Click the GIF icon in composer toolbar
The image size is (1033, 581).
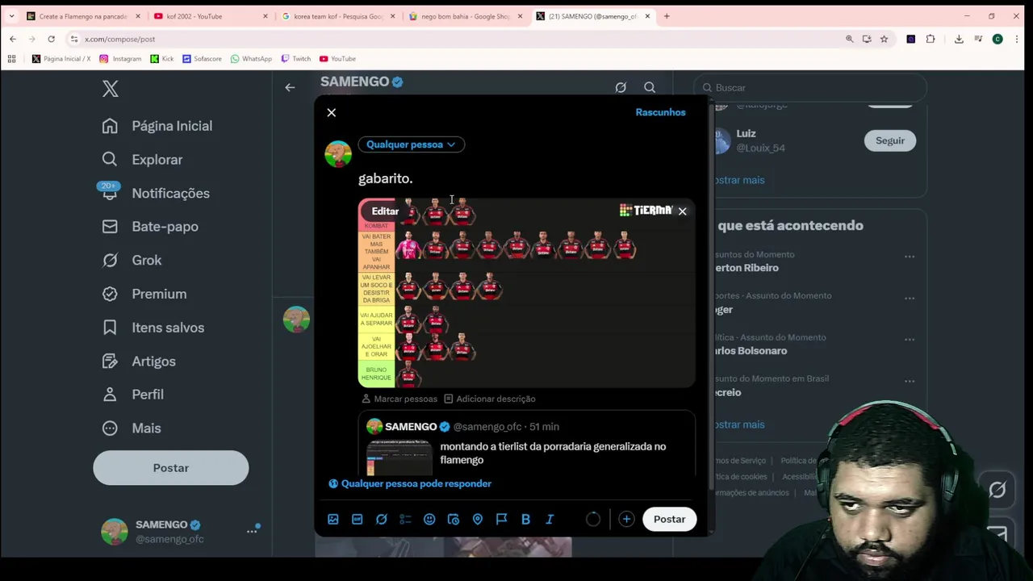[x=357, y=519]
